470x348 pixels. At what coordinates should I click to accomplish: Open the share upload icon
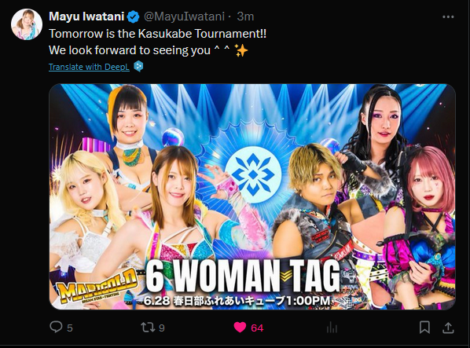coord(448,328)
